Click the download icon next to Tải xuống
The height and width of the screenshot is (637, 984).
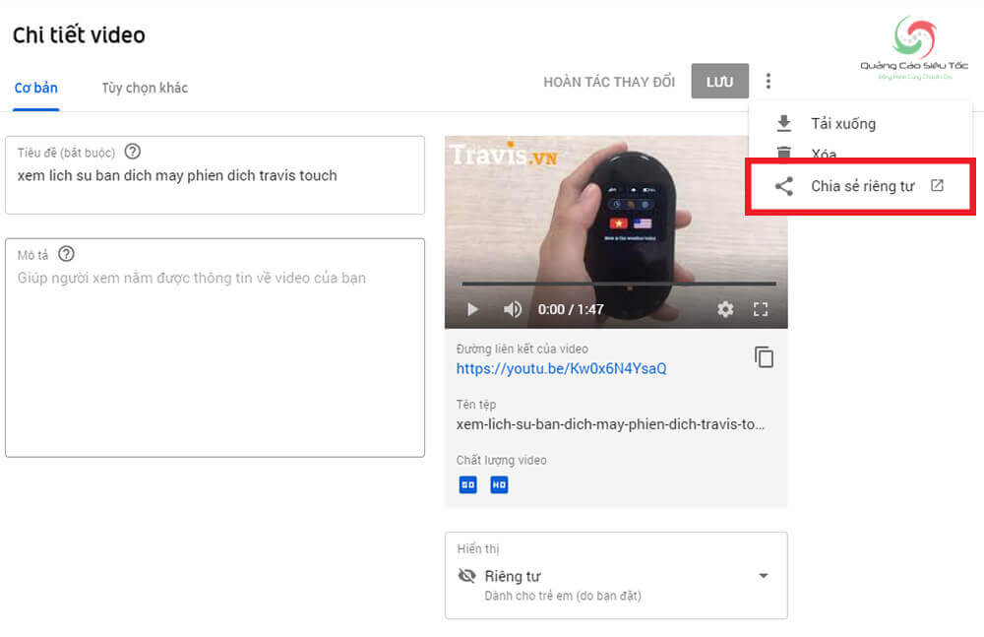coord(784,123)
